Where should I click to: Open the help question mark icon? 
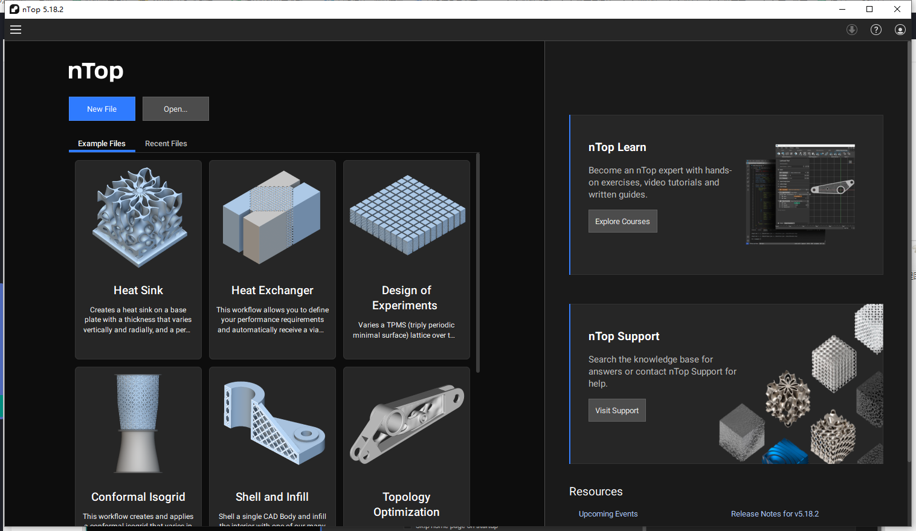click(876, 30)
